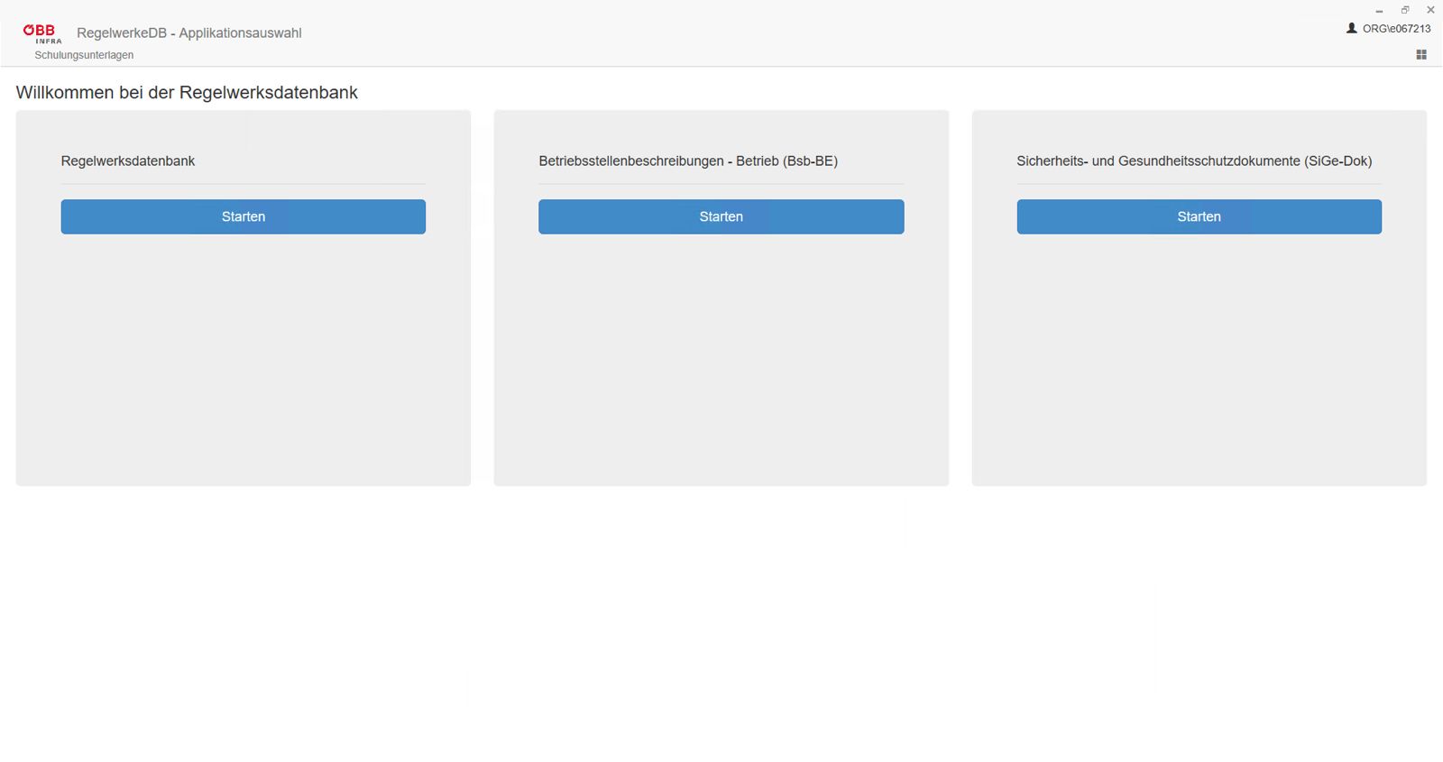
Task: Select the Betriebsstellenbeschreibungen - Betrieb heading
Action: 688,161
